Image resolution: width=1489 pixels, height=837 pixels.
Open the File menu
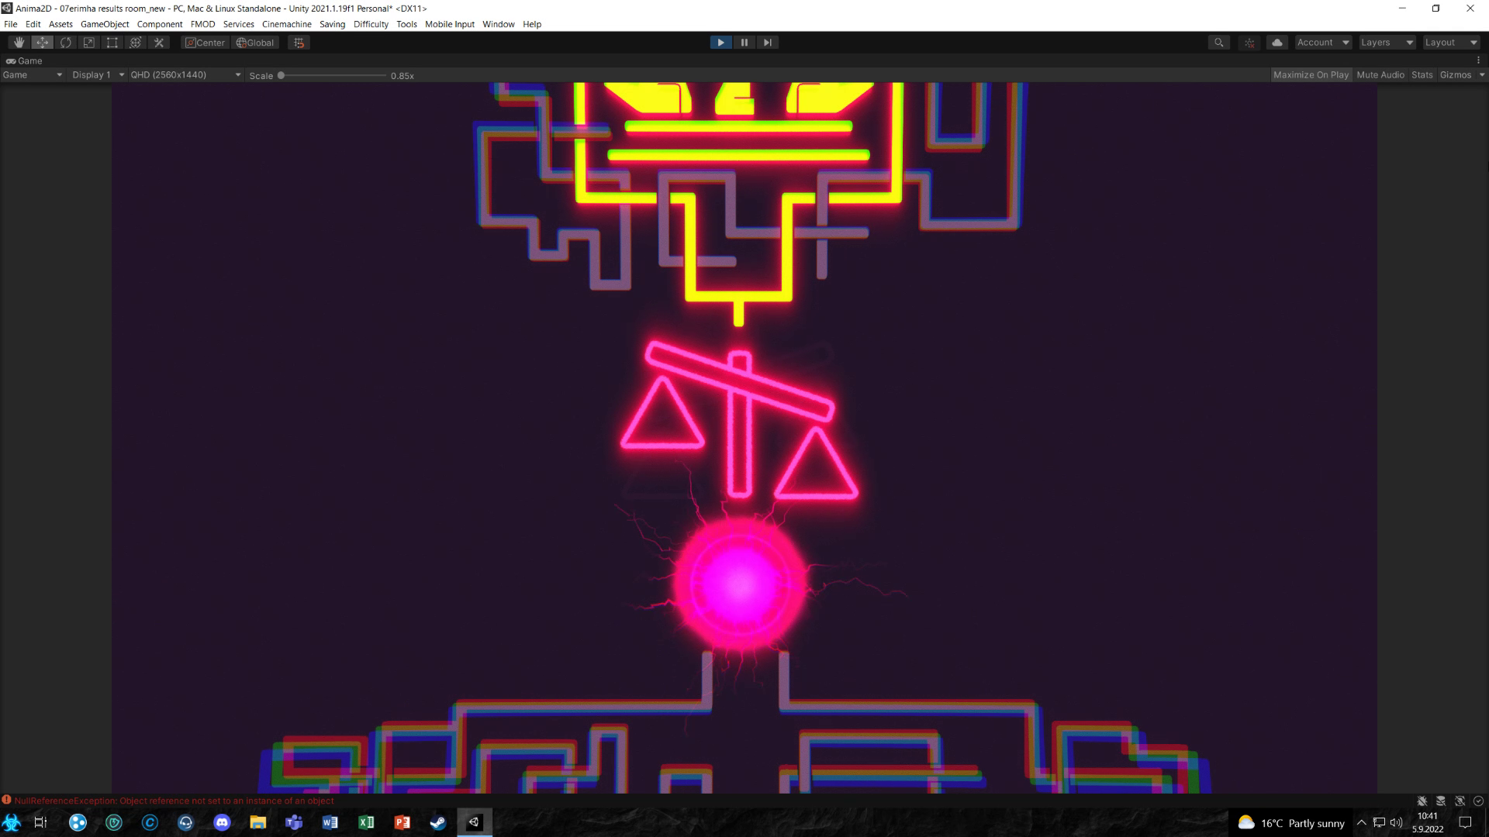[x=12, y=23]
